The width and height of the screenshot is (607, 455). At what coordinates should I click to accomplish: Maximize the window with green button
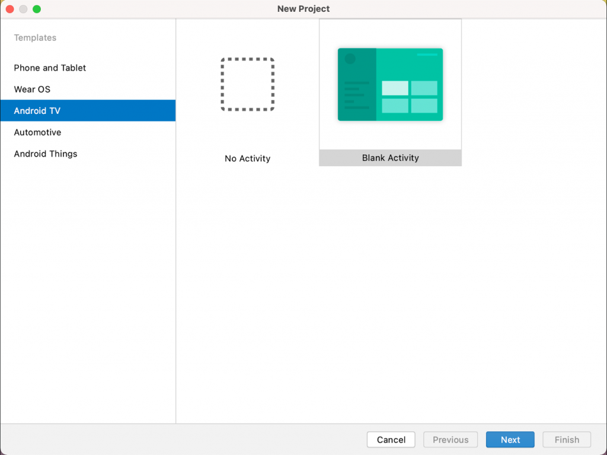pyautogui.click(x=37, y=9)
